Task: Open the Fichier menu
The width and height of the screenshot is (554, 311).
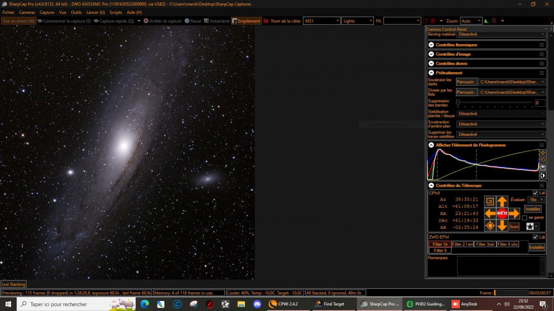Action: (8, 12)
